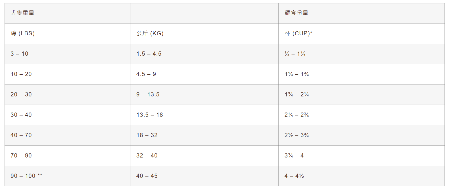This screenshot has width=449, height=190.
Task: Click the 2¼ – 2¾ cup cell
Action: point(296,115)
